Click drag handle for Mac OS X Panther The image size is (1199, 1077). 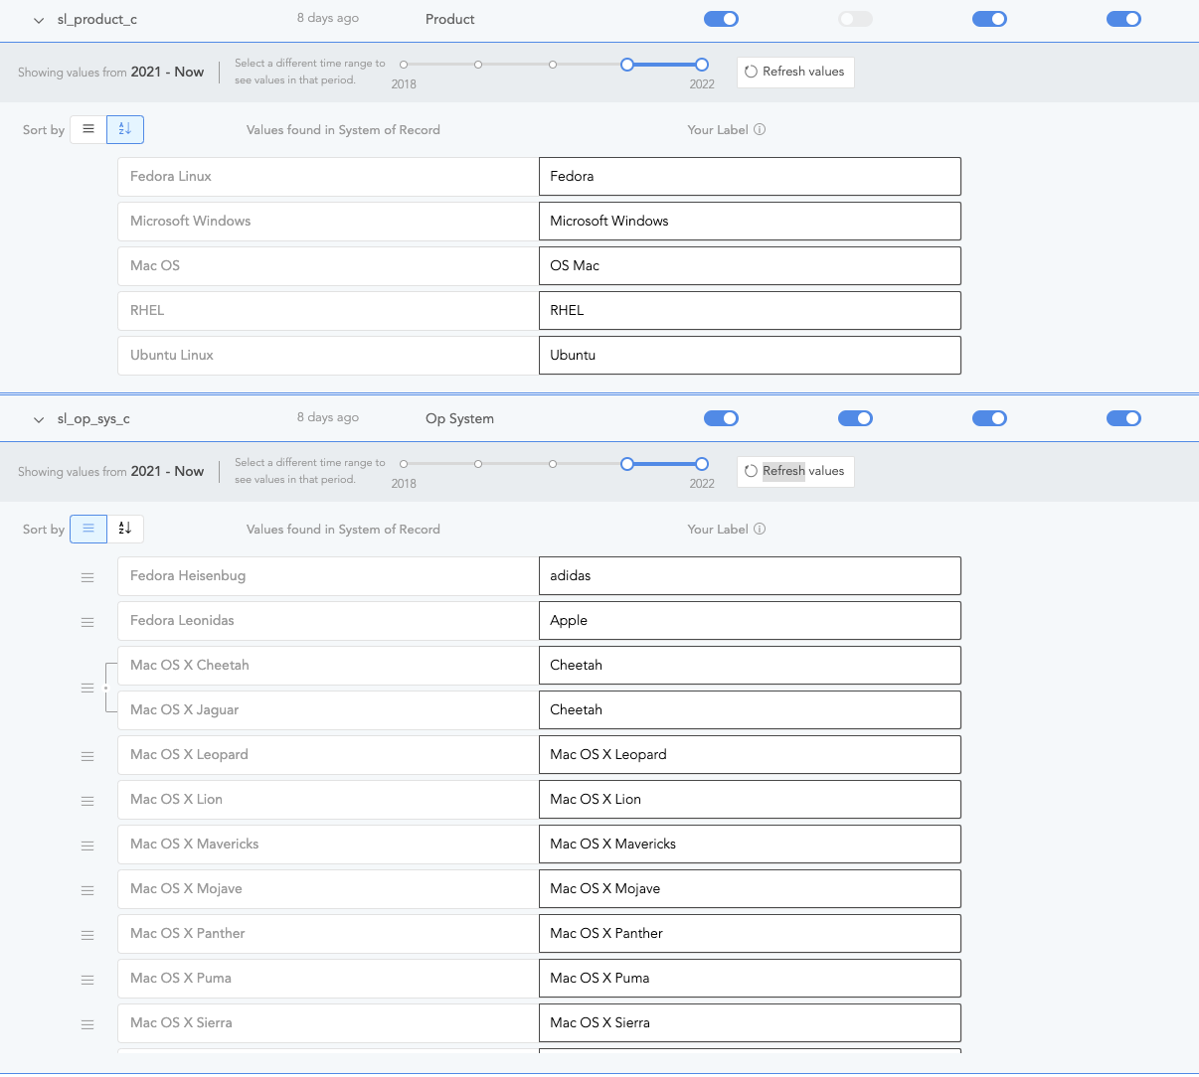pos(87,935)
